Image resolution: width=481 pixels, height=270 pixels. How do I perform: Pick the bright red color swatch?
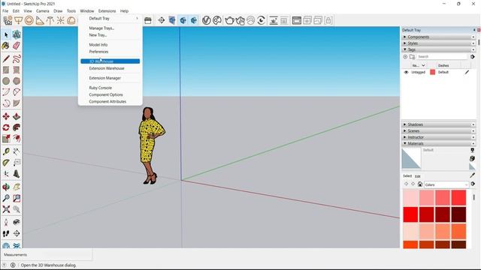[410, 214]
